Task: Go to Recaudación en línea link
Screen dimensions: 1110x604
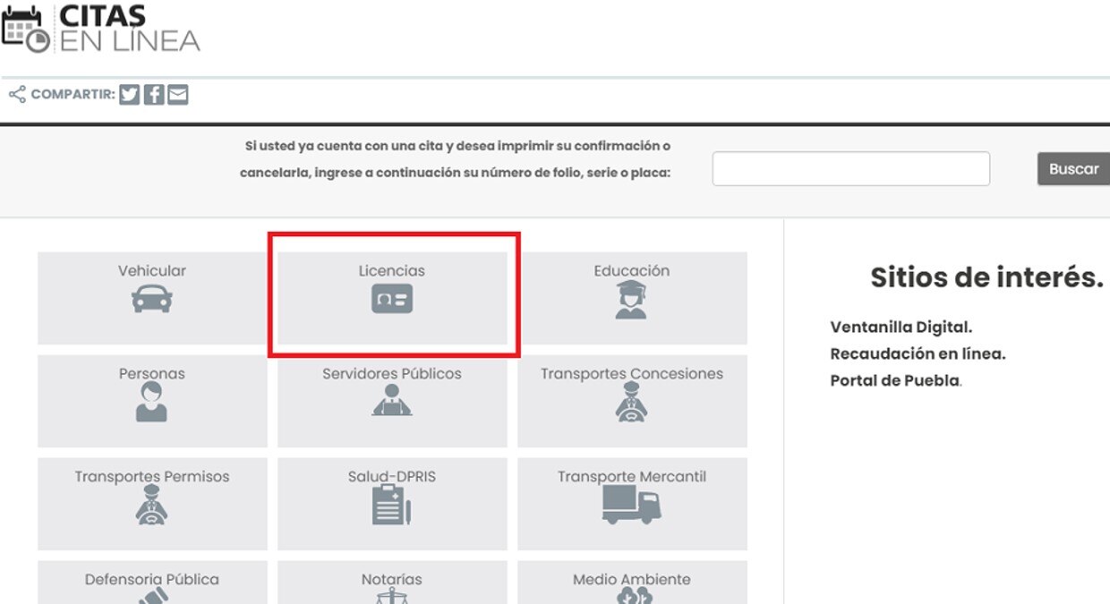Action: 918,353
